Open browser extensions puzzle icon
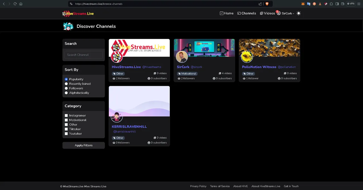Screen dimensions: 363x190 (x=332, y=4)
